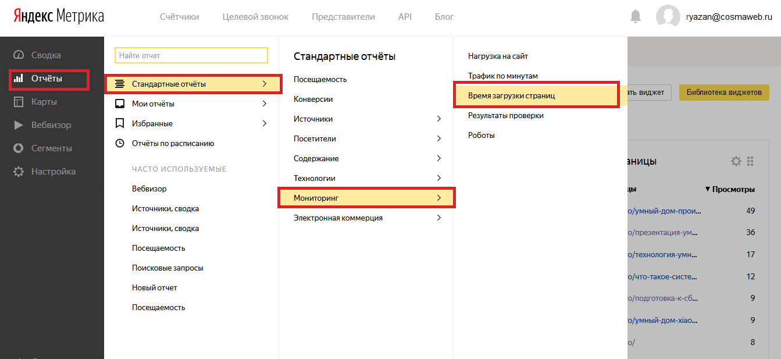Open notifications bell icon
This screenshot has width=781, height=359.
(636, 16)
